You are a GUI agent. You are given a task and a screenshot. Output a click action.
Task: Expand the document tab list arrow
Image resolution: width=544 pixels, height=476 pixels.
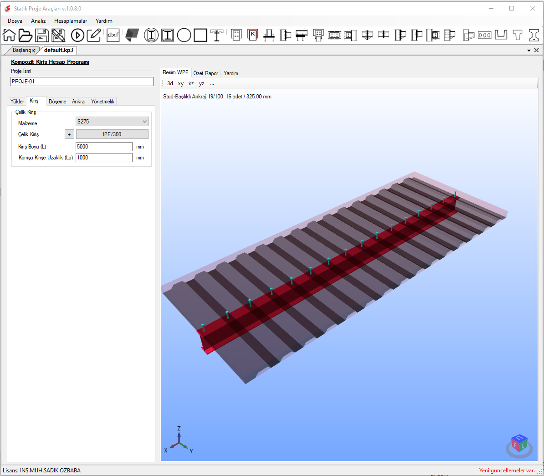pyautogui.click(x=529, y=50)
